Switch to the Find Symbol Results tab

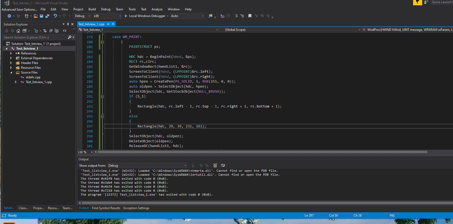tap(106, 208)
